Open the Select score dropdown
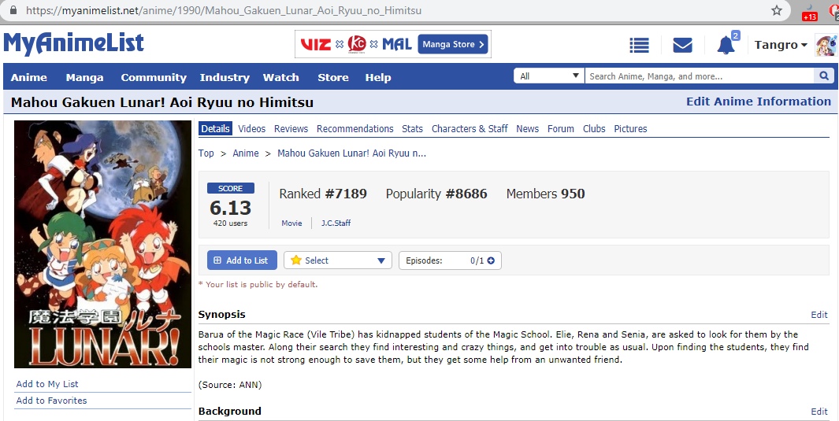Viewport: 839px width, 421px height. 338,260
